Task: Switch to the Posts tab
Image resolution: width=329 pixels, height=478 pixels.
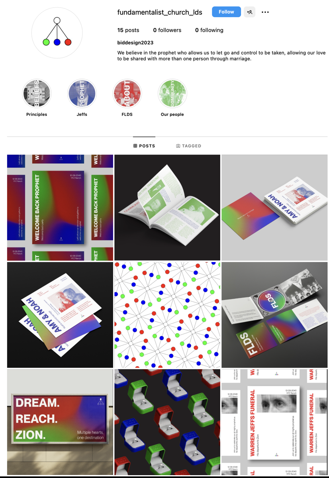Action: [145, 146]
